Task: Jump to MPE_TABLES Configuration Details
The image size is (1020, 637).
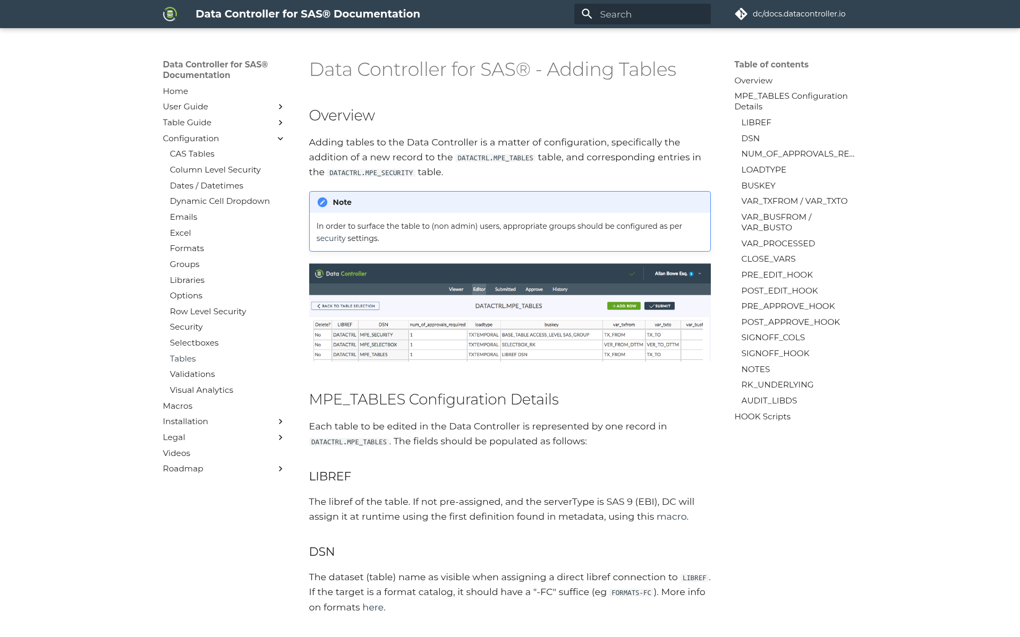Action: pyautogui.click(x=791, y=101)
